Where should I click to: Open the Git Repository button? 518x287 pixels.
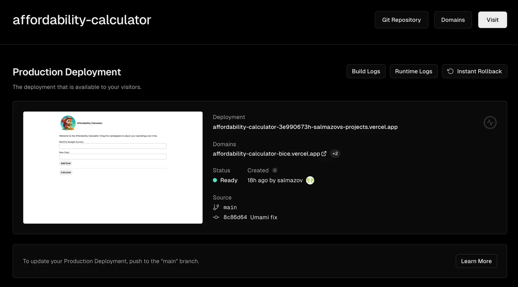click(x=401, y=20)
